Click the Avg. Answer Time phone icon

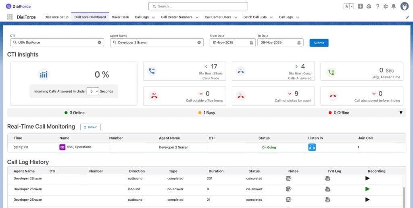tap(331, 72)
